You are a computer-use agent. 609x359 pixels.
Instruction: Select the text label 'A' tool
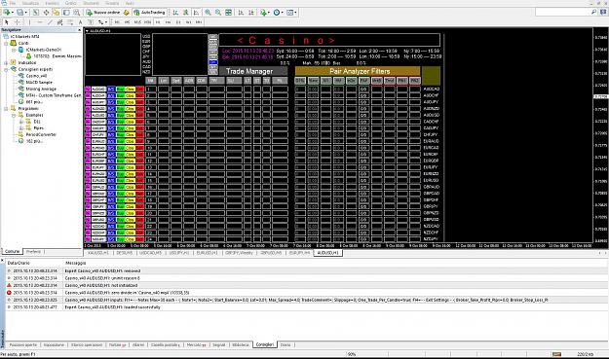pyautogui.click(x=80, y=22)
